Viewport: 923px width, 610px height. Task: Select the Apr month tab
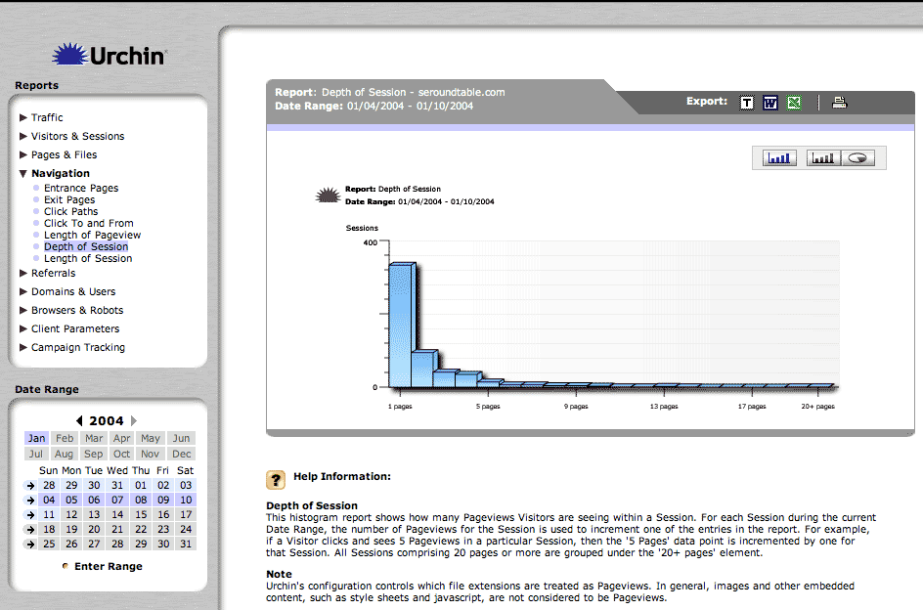point(122,438)
